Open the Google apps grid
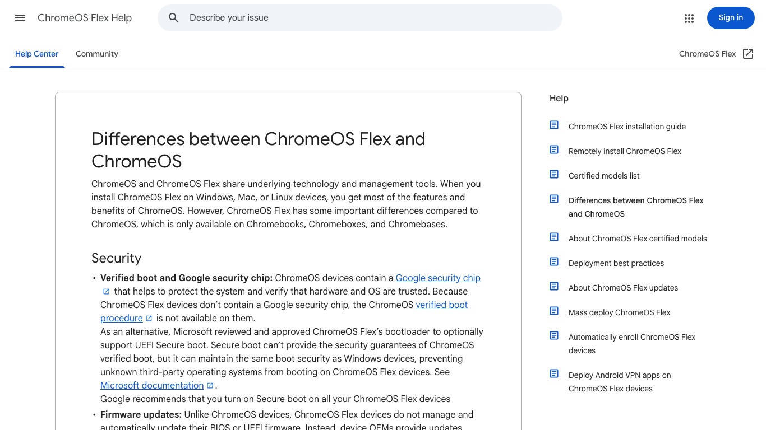This screenshot has width=766, height=430. (689, 18)
